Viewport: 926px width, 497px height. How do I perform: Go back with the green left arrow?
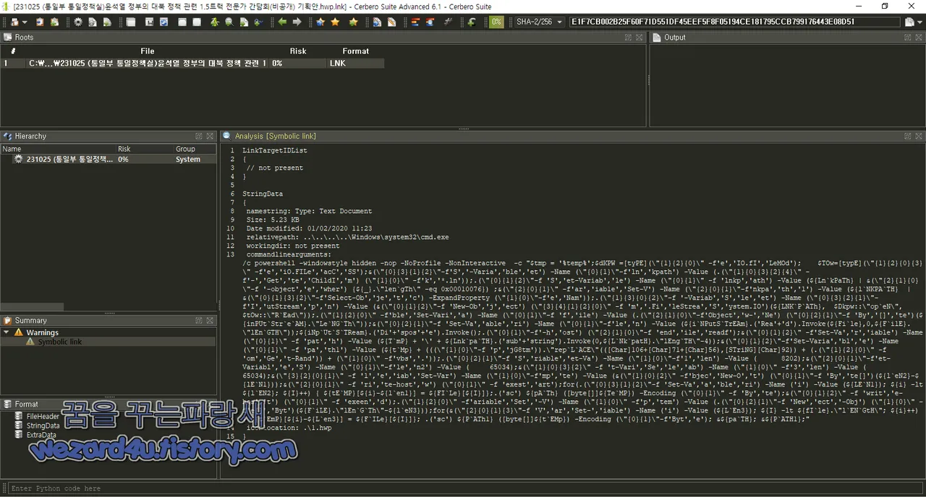(x=282, y=22)
